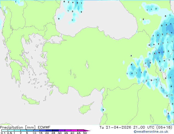Screen dimensions: 174x134
Task: Click the 40–45 mm magenta legend swatch
Action: point(74,130)
